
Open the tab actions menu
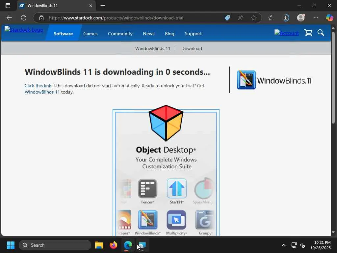[8, 6]
